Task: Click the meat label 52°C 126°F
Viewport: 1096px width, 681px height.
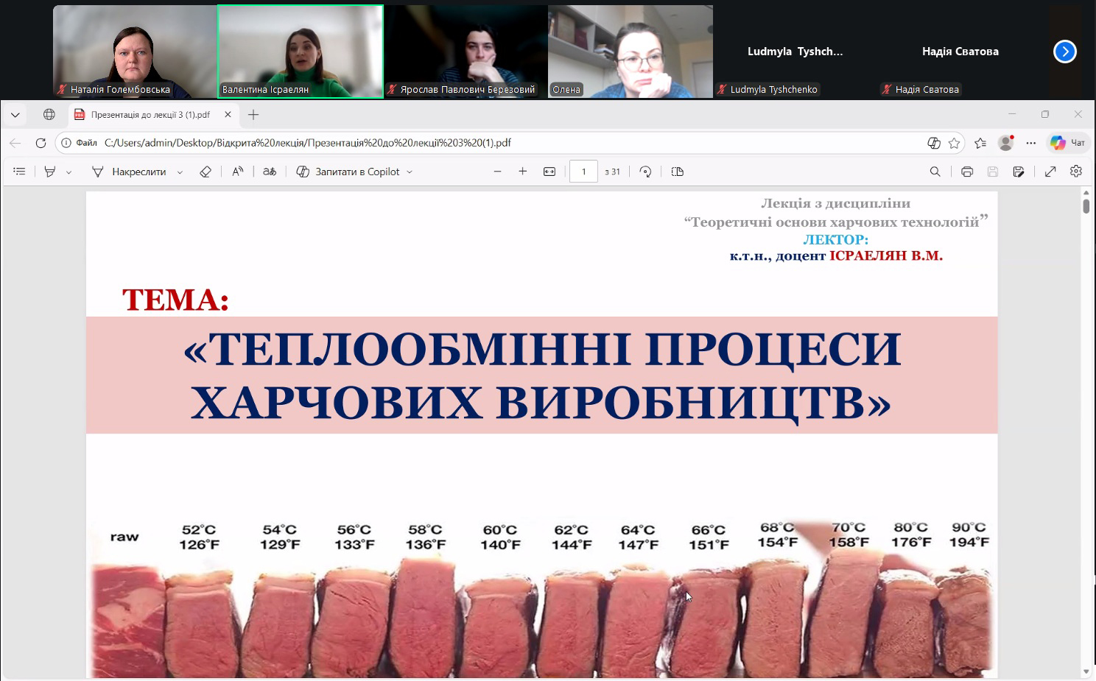Action: (199, 537)
